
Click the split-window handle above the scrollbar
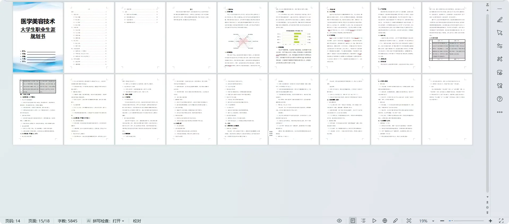click(x=487, y=5)
